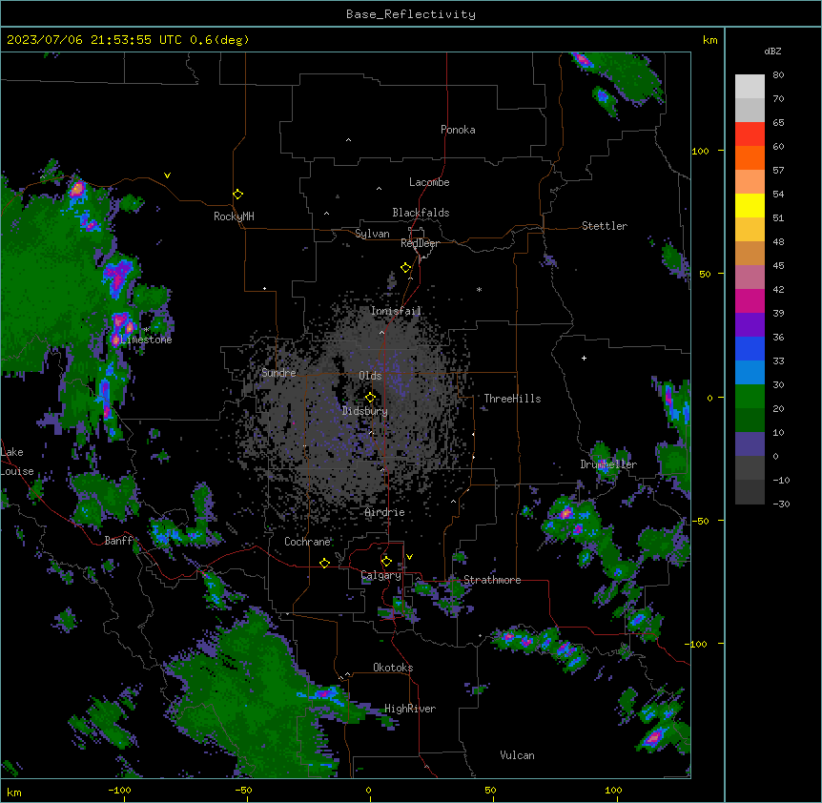
Task: Click the HighRiver city label
Action: click(x=410, y=709)
